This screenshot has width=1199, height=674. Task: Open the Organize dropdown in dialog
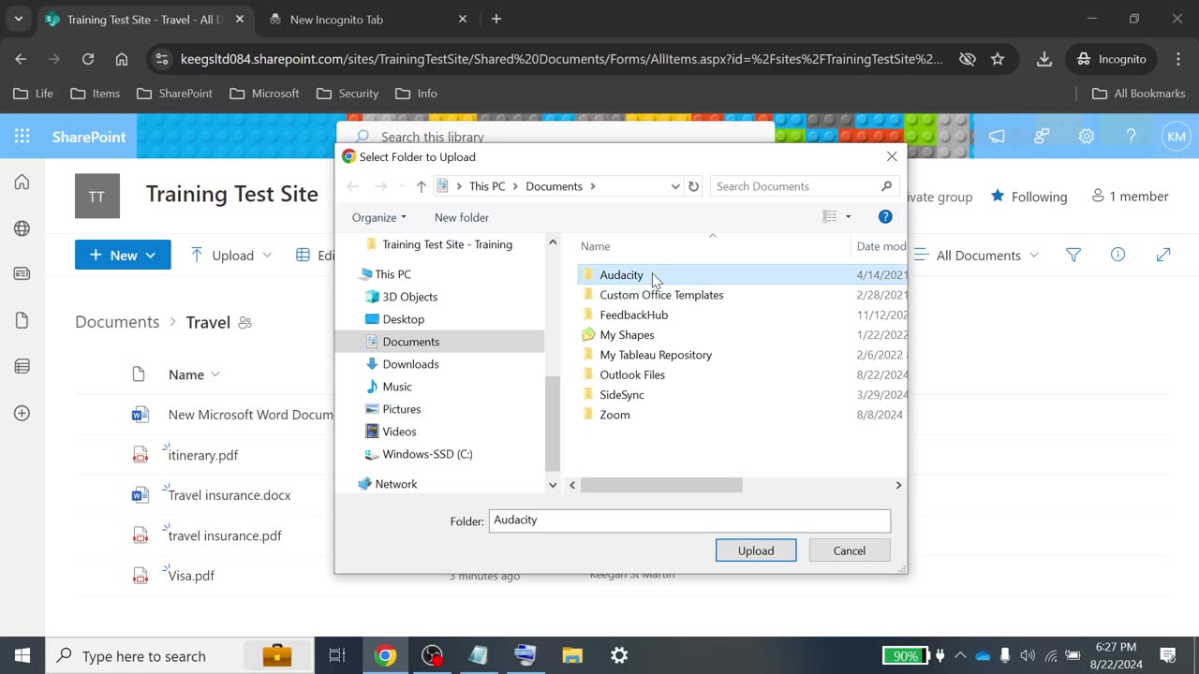(379, 217)
